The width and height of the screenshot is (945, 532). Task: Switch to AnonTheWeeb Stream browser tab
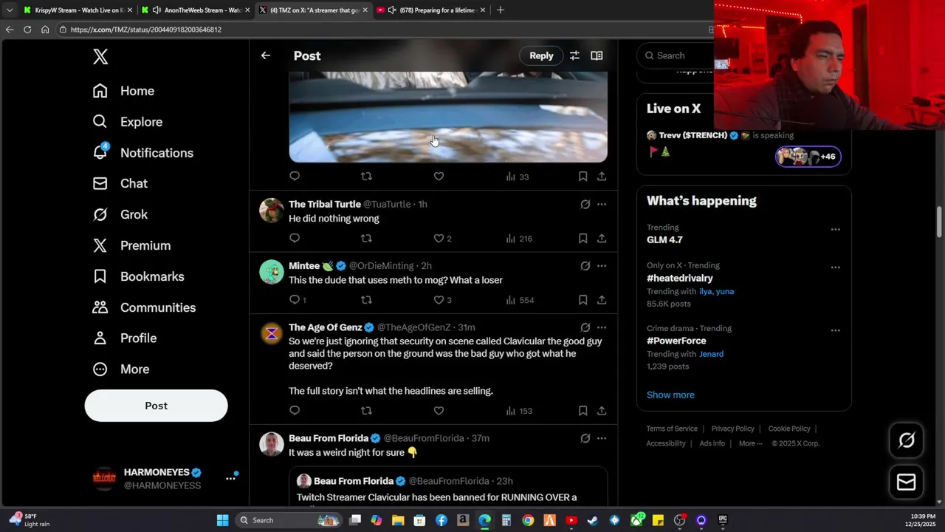pyautogui.click(x=195, y=10)
